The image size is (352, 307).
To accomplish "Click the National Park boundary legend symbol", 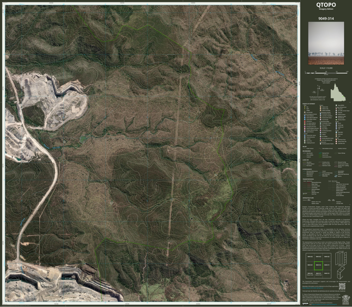I will (320, 153).
